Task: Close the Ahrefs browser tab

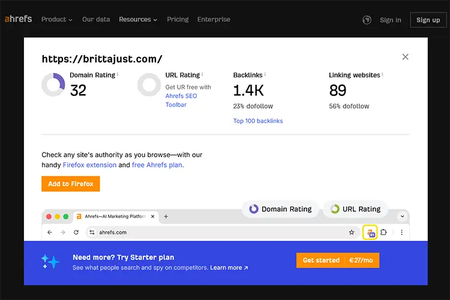Action: [x=152, y=217]
